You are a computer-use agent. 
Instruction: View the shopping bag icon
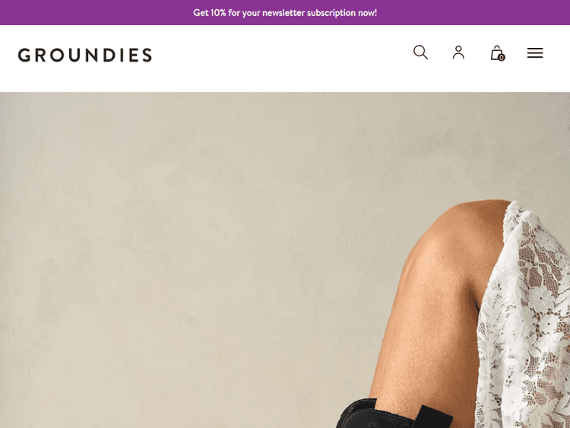pos(497,53)
